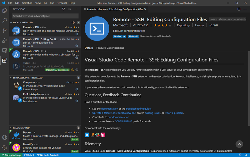The width and height of the screenshot is (250, 157).
Task: Open the Repository link
Action: pos(183,25)
